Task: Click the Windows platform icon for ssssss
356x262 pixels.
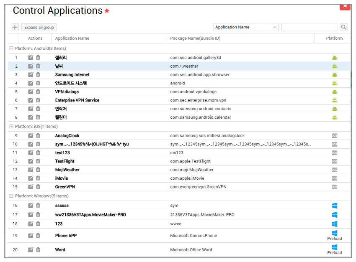Action: (x=335, y=206)
